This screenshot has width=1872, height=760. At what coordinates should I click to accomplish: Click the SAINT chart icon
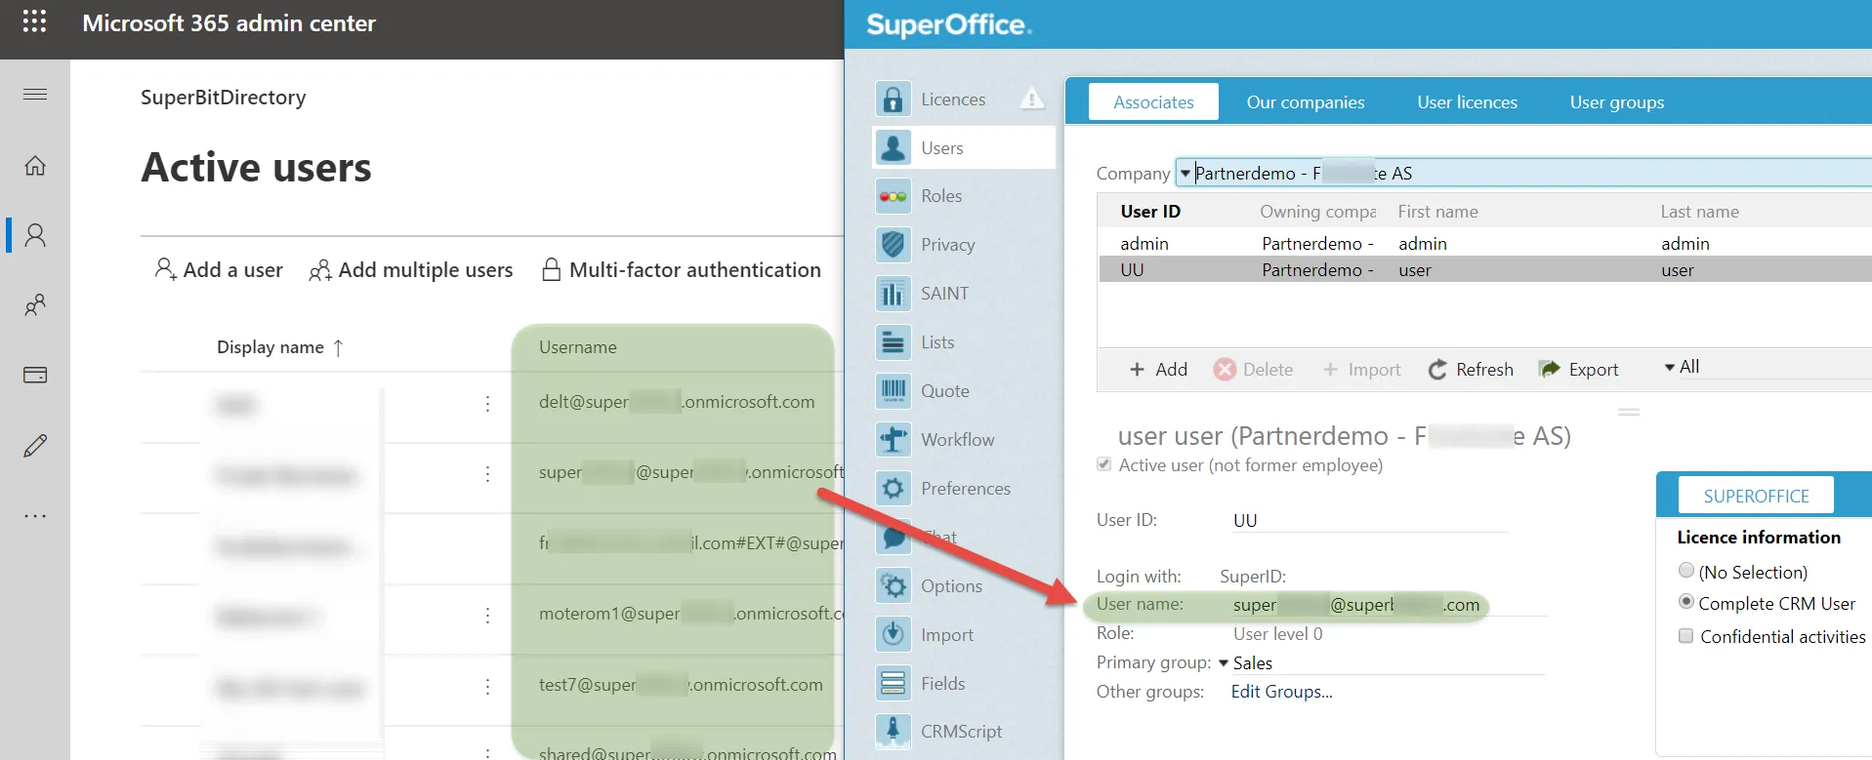tap(893, 294)
